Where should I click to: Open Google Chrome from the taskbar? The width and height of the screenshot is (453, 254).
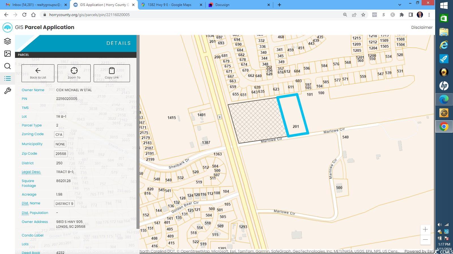[444, 127]
